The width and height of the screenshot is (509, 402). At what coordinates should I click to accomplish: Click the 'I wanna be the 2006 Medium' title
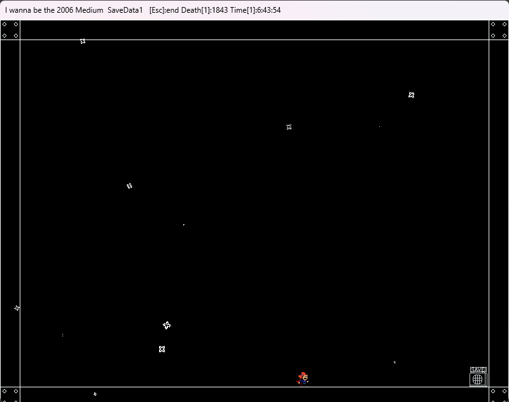(54, 10)
